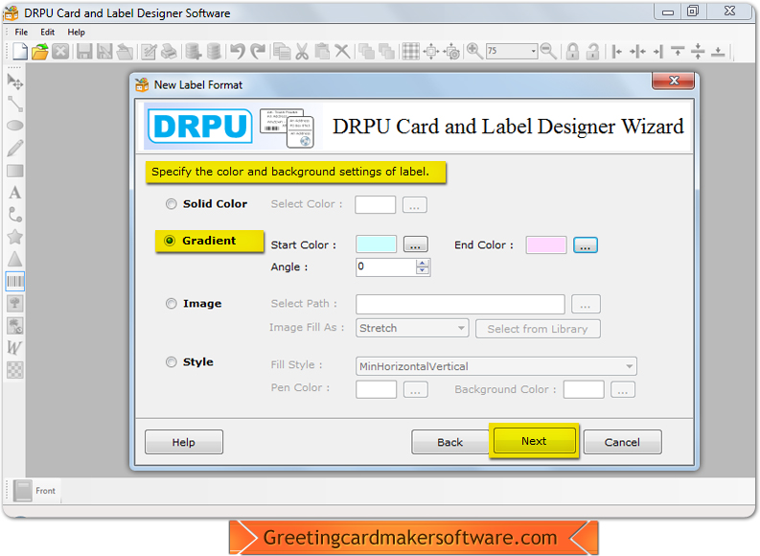
Task: Click the Select Path text field
Action: [x=460, y=305]
